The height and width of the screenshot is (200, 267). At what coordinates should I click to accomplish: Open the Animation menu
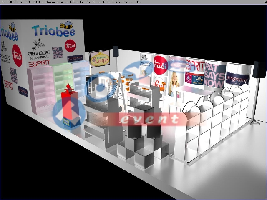(117, 2)
